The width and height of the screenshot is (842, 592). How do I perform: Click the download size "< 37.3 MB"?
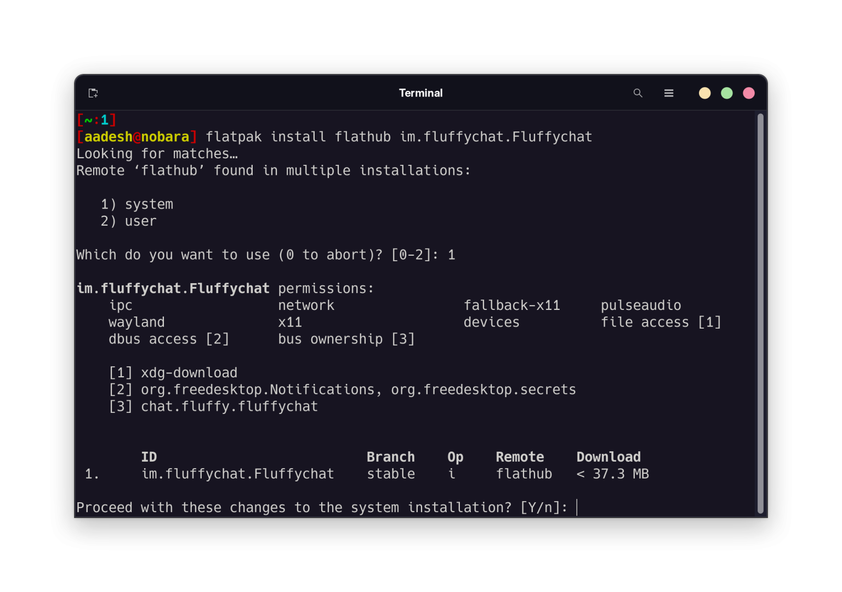[612, 474]
